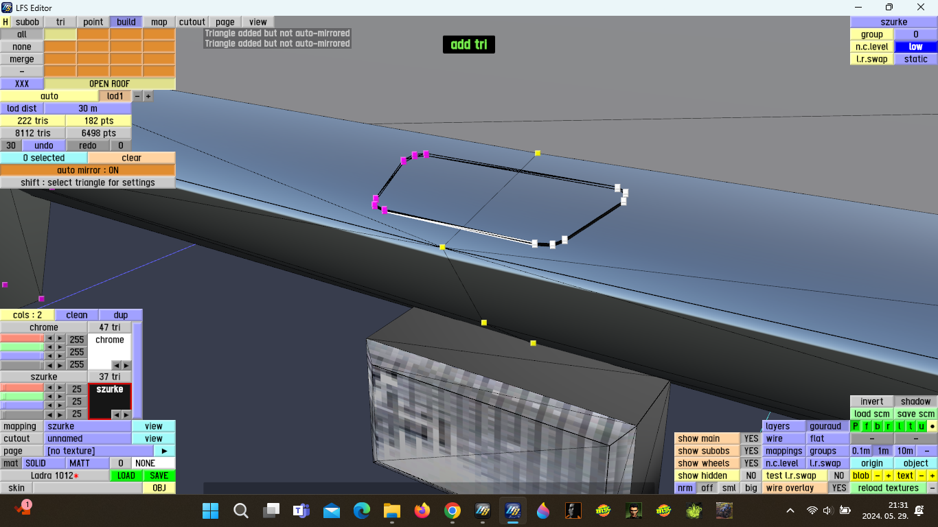Switch to point mode tab
The image size is (938, 527).
tap(93, 22)
